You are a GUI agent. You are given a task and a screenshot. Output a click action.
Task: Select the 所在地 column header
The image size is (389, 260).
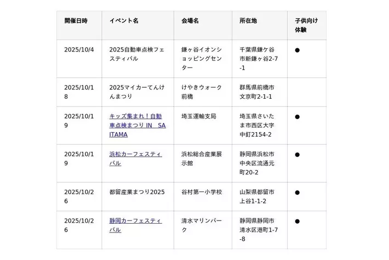pos(248,21)
